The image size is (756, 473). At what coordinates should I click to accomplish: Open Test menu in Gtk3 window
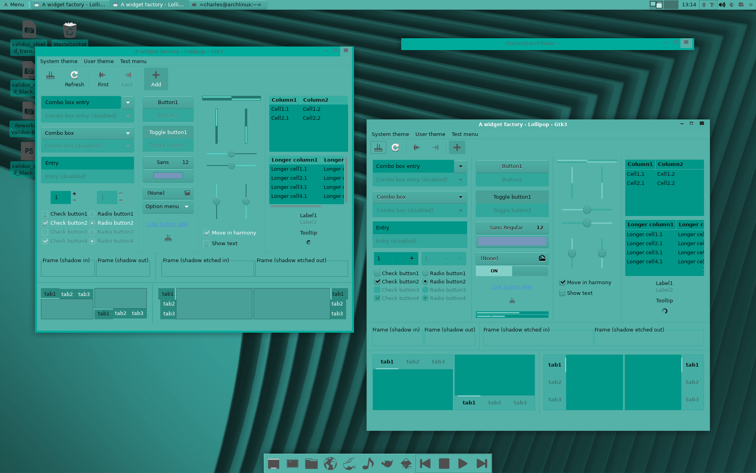coord(465,134)
